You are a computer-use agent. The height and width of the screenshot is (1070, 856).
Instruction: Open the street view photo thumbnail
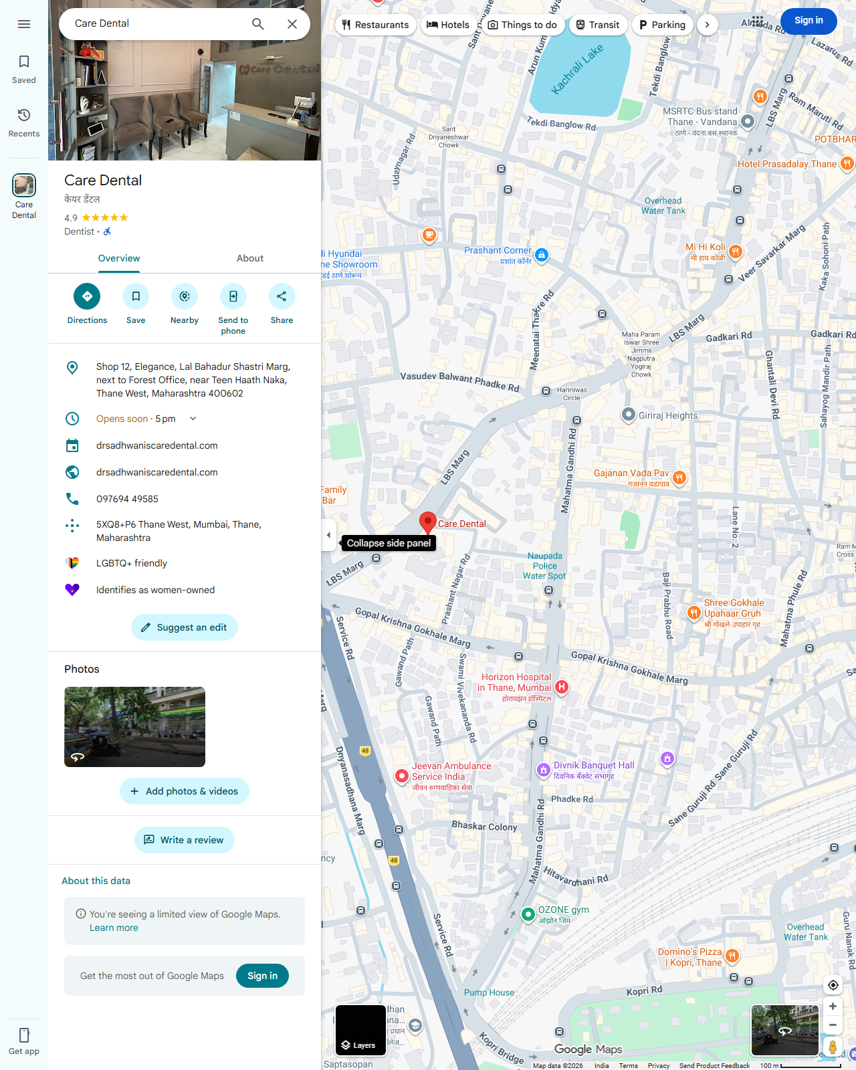134,727
